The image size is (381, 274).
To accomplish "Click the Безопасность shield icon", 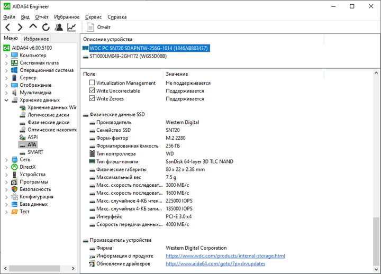I will coord(15,189).
